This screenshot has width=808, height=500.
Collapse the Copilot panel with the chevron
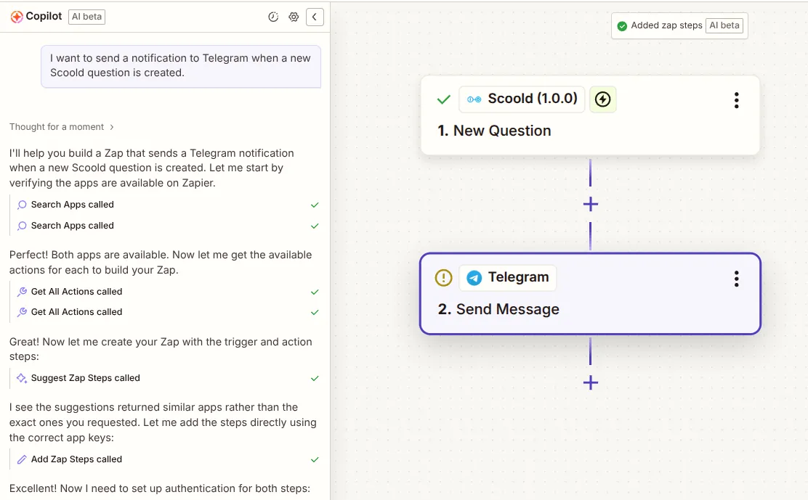(x=315, y=16)
